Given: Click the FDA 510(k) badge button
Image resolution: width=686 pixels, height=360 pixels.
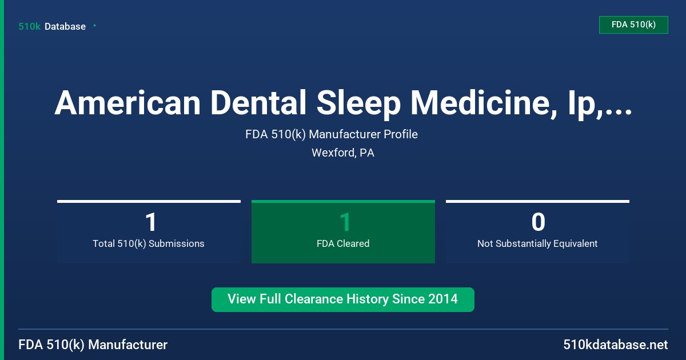Looking at the screenshot, I should coord(633,25).
